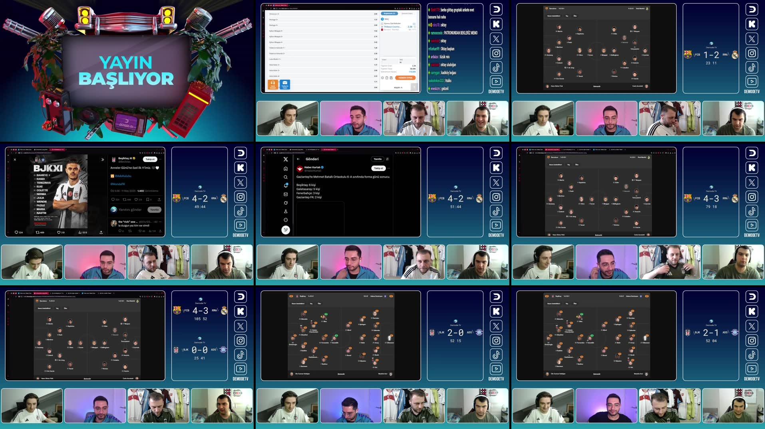Click the Haber Kartalı account name
Viewport: 765px width, 429px height.
312,167
